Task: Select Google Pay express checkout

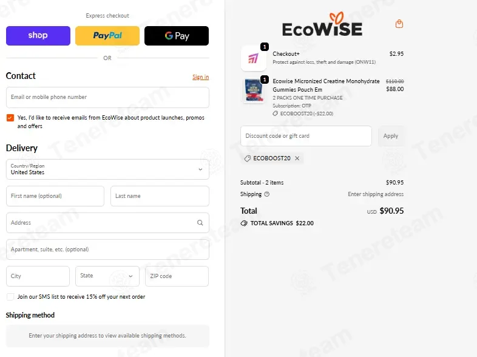Action: tap(177, 36)
